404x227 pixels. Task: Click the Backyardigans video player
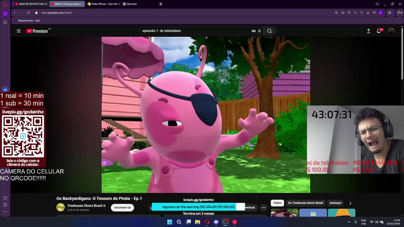[x=206, y=115]
